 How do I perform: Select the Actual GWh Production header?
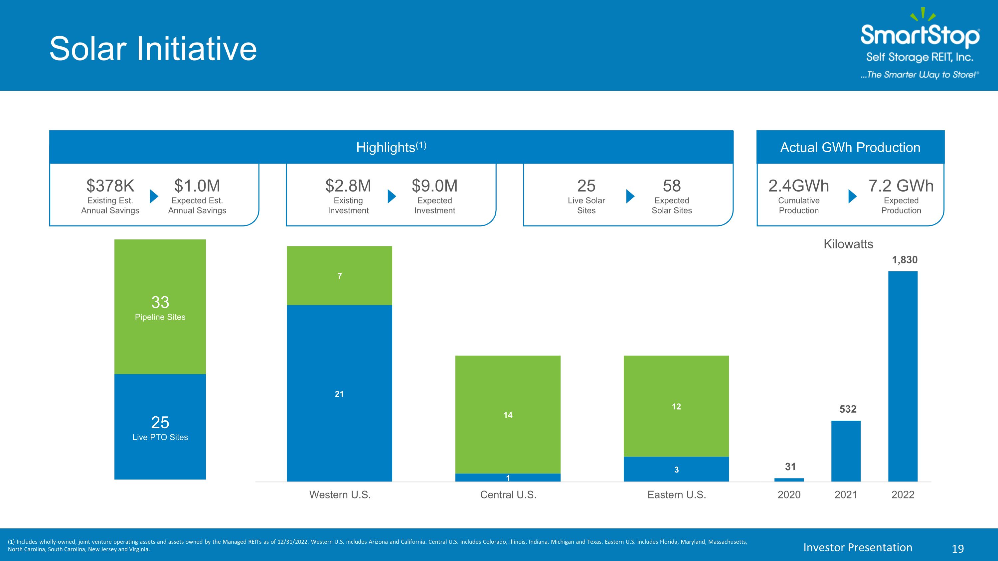click(x=850, y=147)
